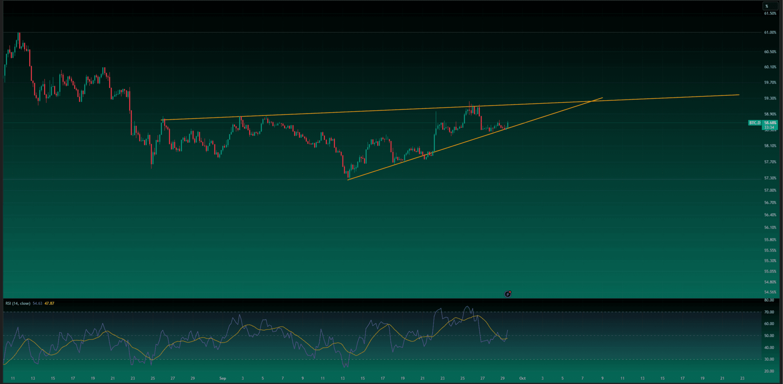Click the lightning bolt event icon
783x384 pixels.
[x=508, y=294]
